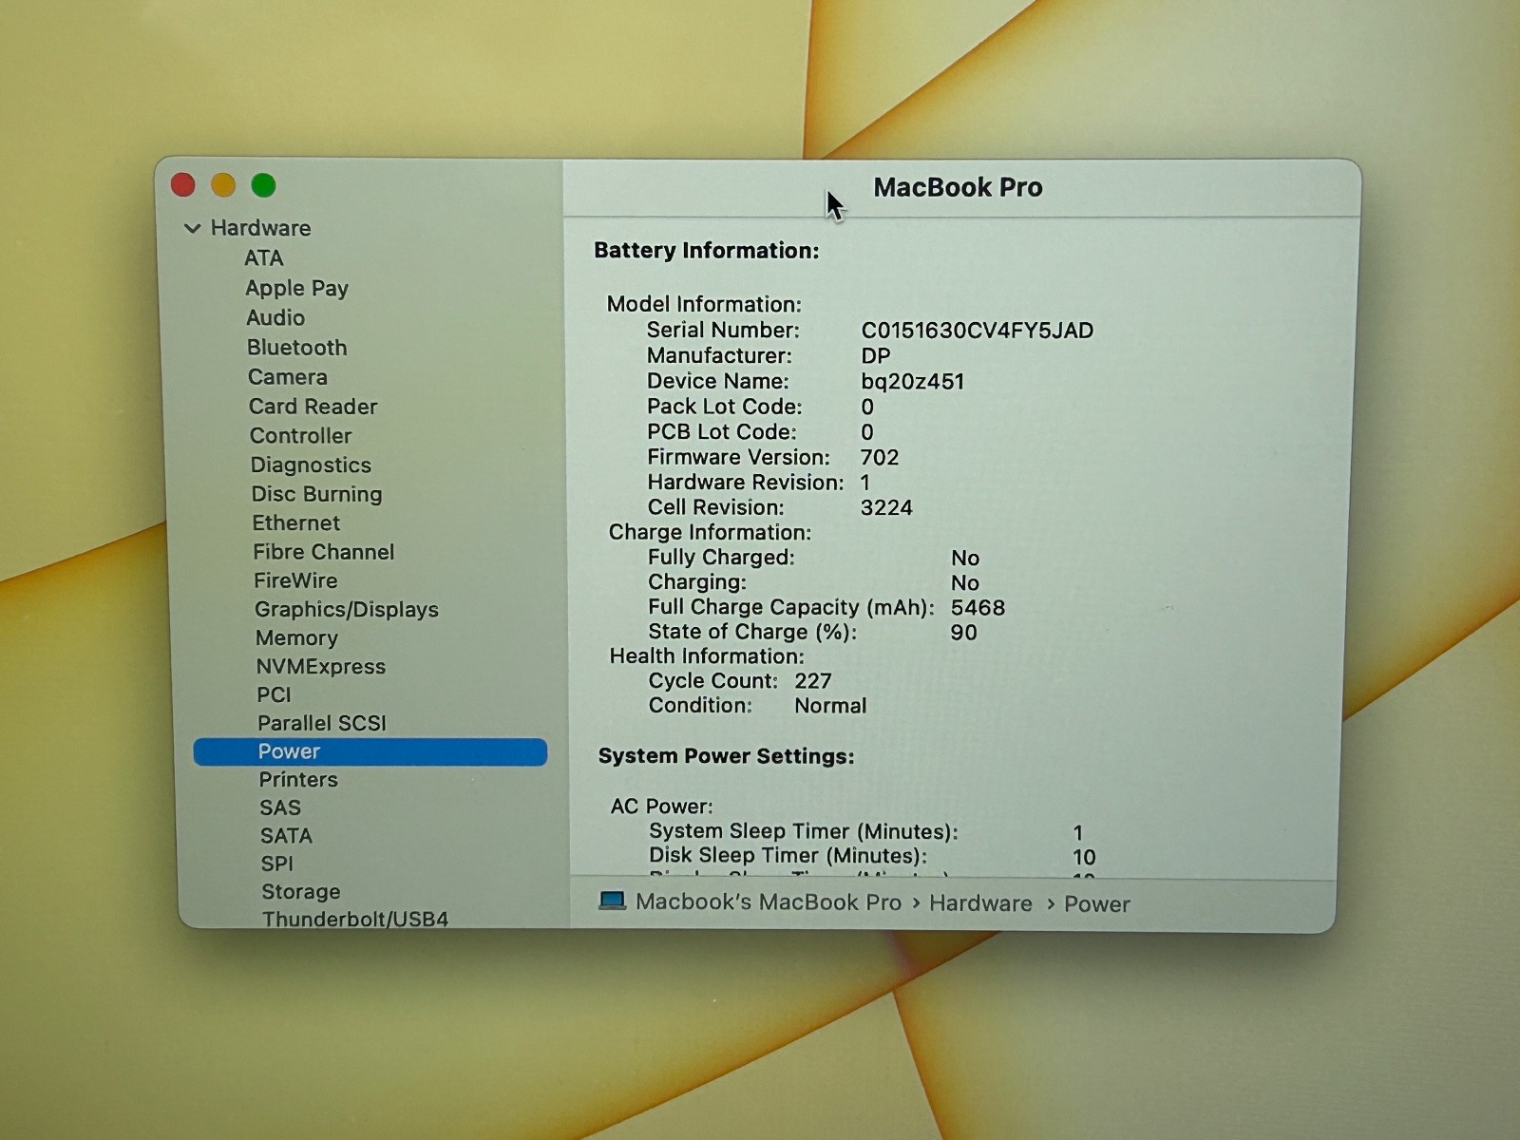Click the AC Power label
The width and height of the screenshot is (1520, 1140).
[661, 807]
